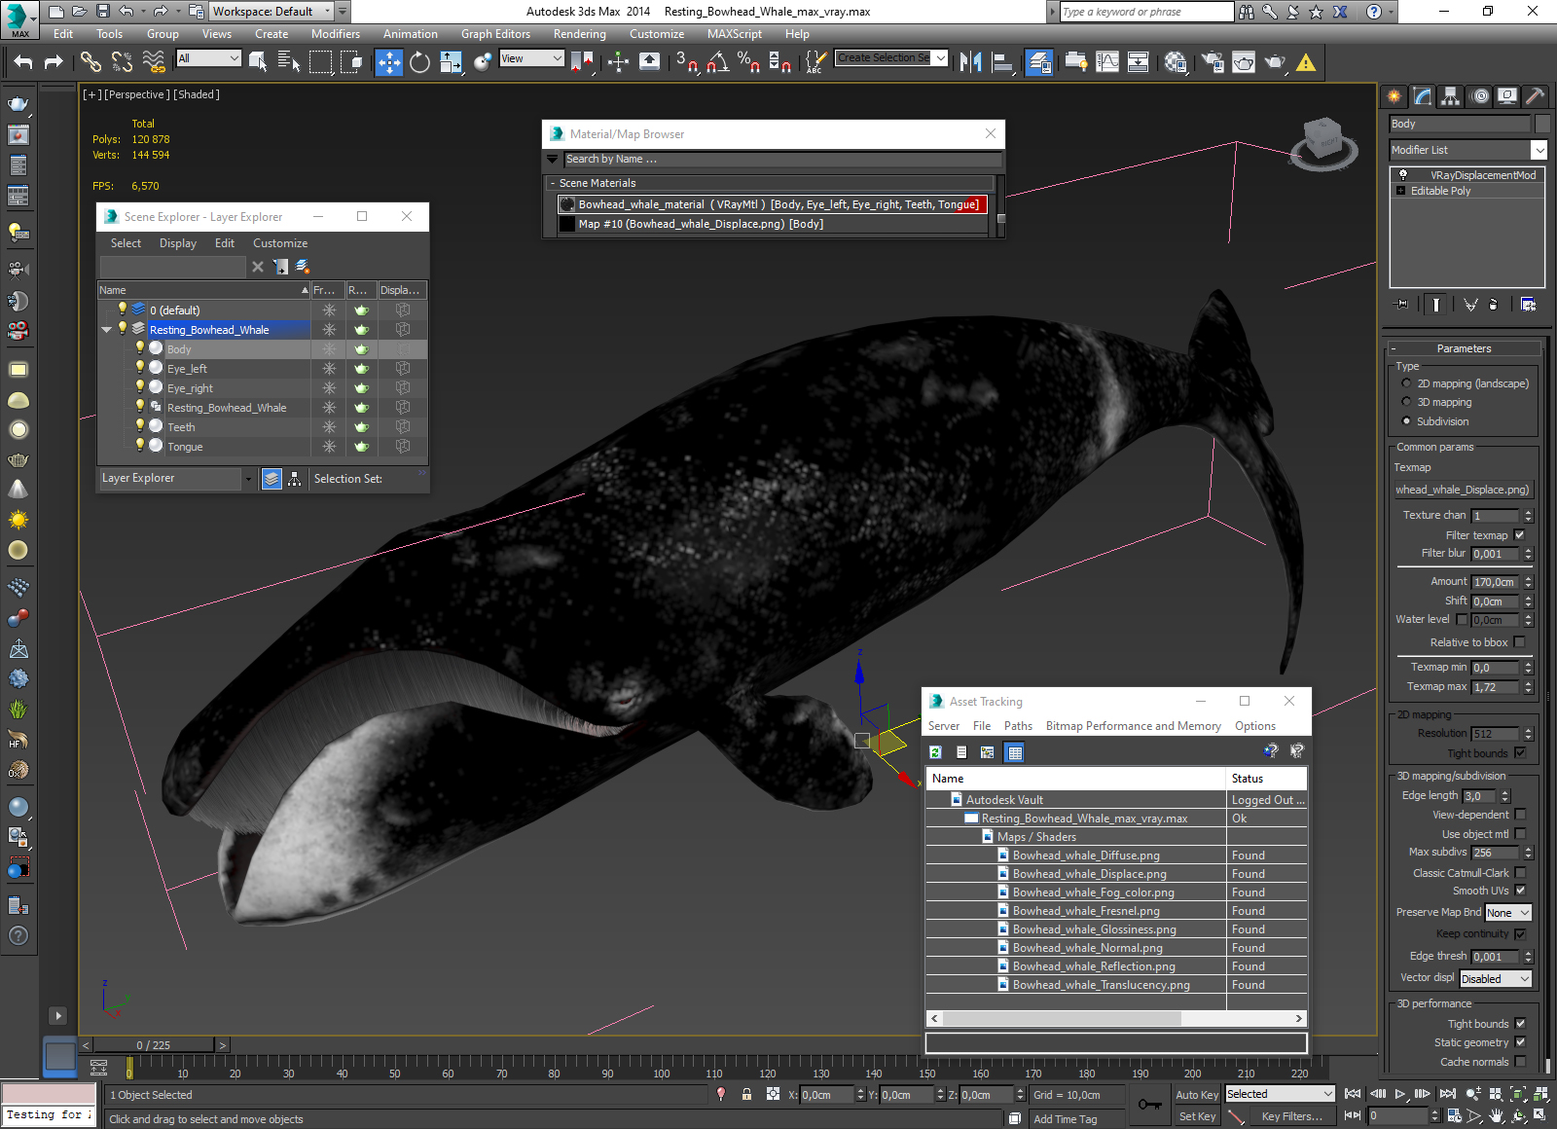Open the Motion command panel tab
The image size is (1557, 1129).
(1479, 96)
